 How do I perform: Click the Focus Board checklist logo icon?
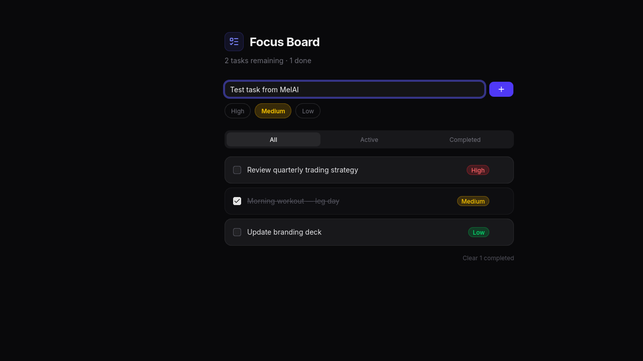[234, 42]
